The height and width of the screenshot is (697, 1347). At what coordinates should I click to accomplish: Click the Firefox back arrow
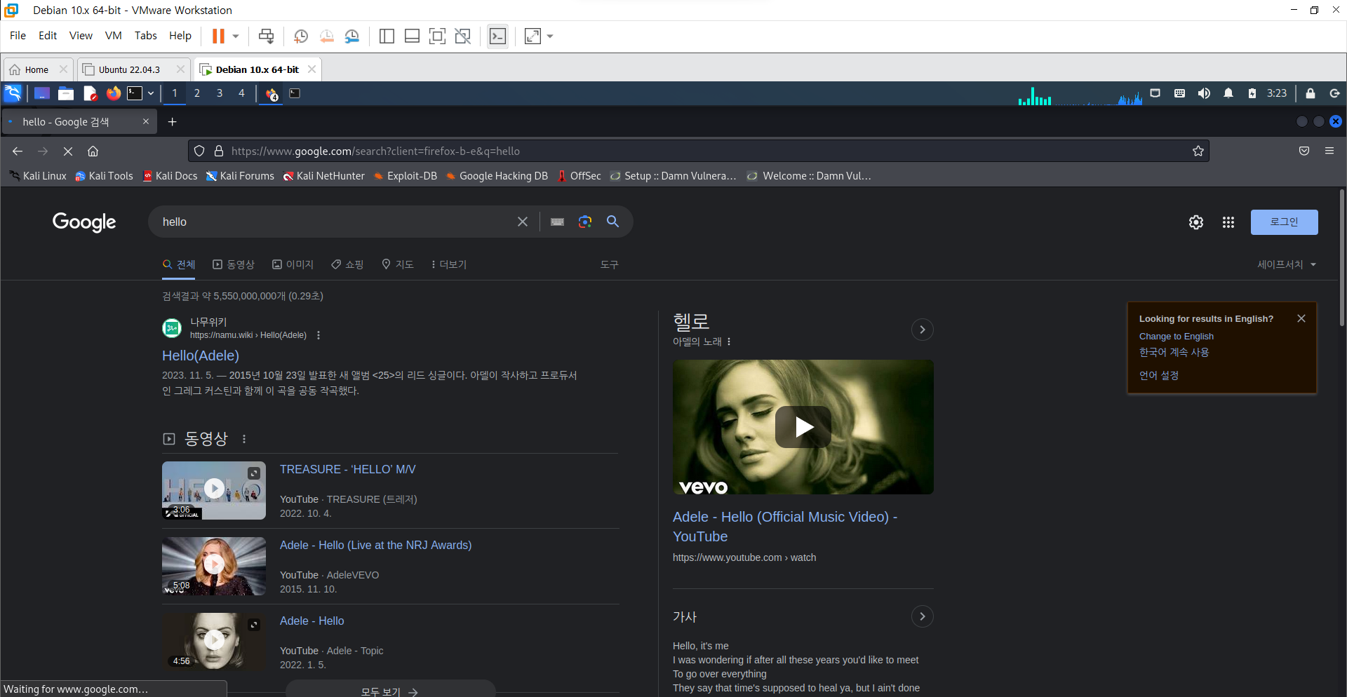pyautogui.click(x=18, y=151)
